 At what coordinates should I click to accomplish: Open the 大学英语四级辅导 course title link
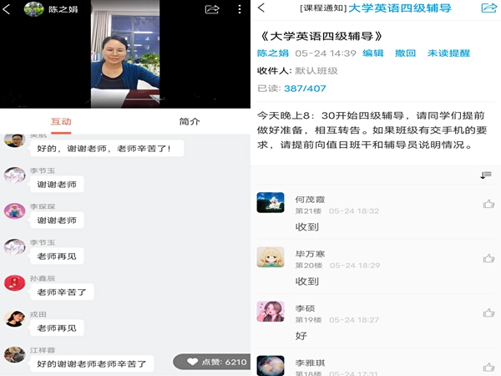tap(400, 8)
